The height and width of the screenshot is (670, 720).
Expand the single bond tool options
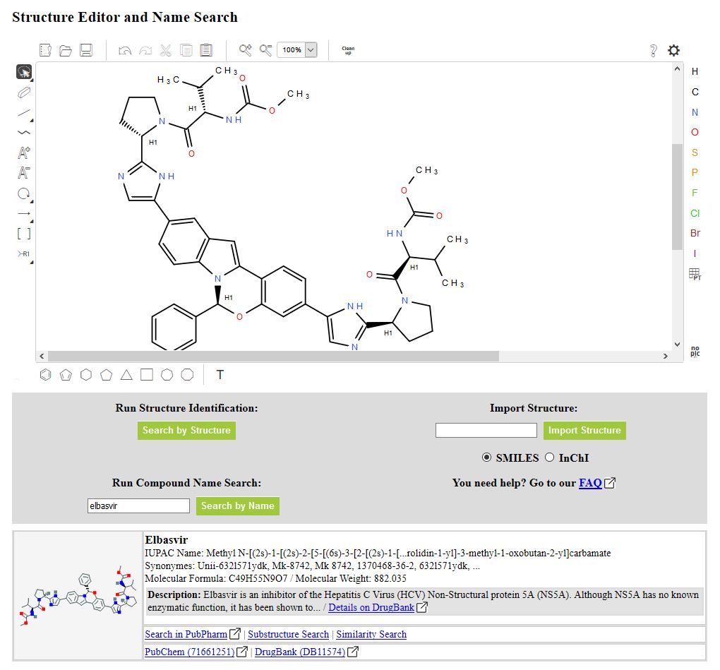(x=32, y=119)
